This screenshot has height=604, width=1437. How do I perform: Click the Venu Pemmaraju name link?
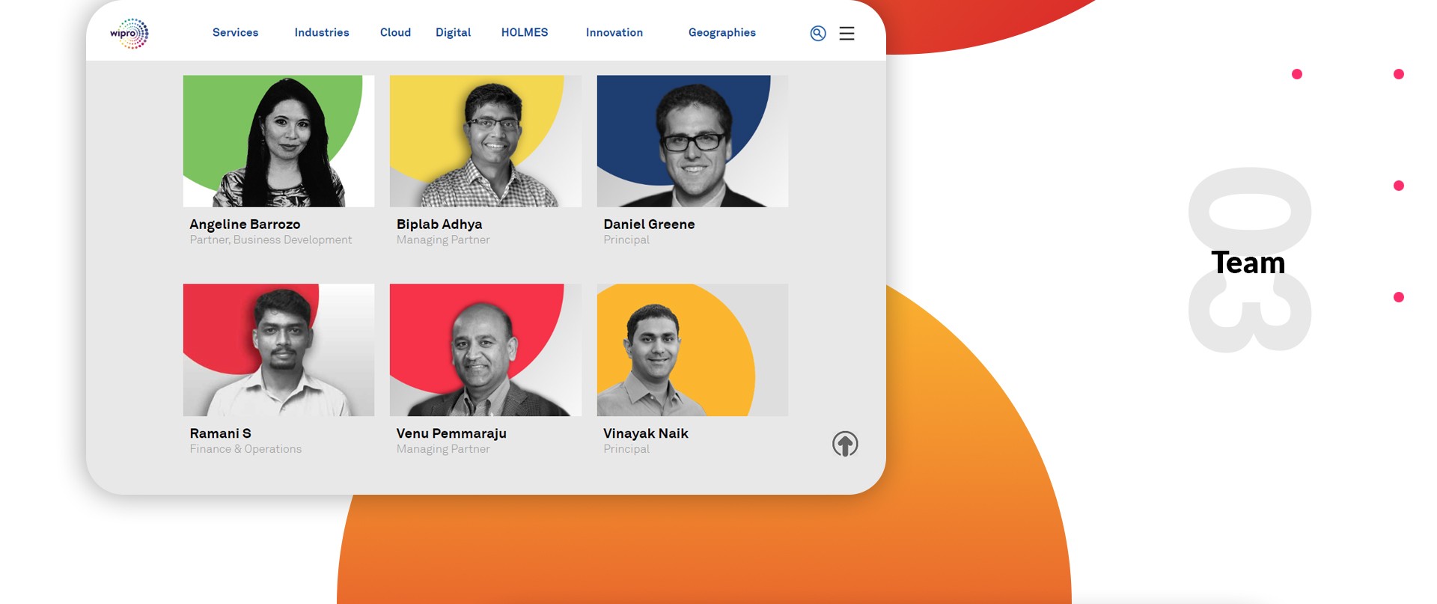coord(451,433)
